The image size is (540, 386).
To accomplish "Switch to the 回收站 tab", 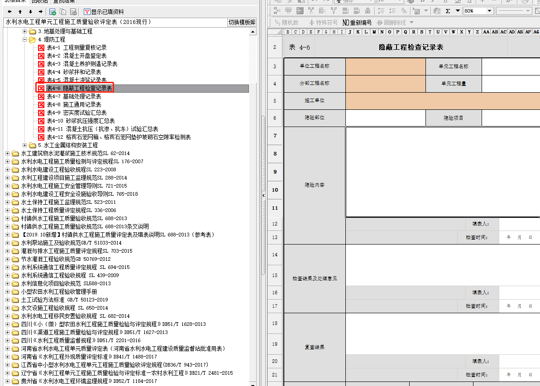I will pos(39,1).
